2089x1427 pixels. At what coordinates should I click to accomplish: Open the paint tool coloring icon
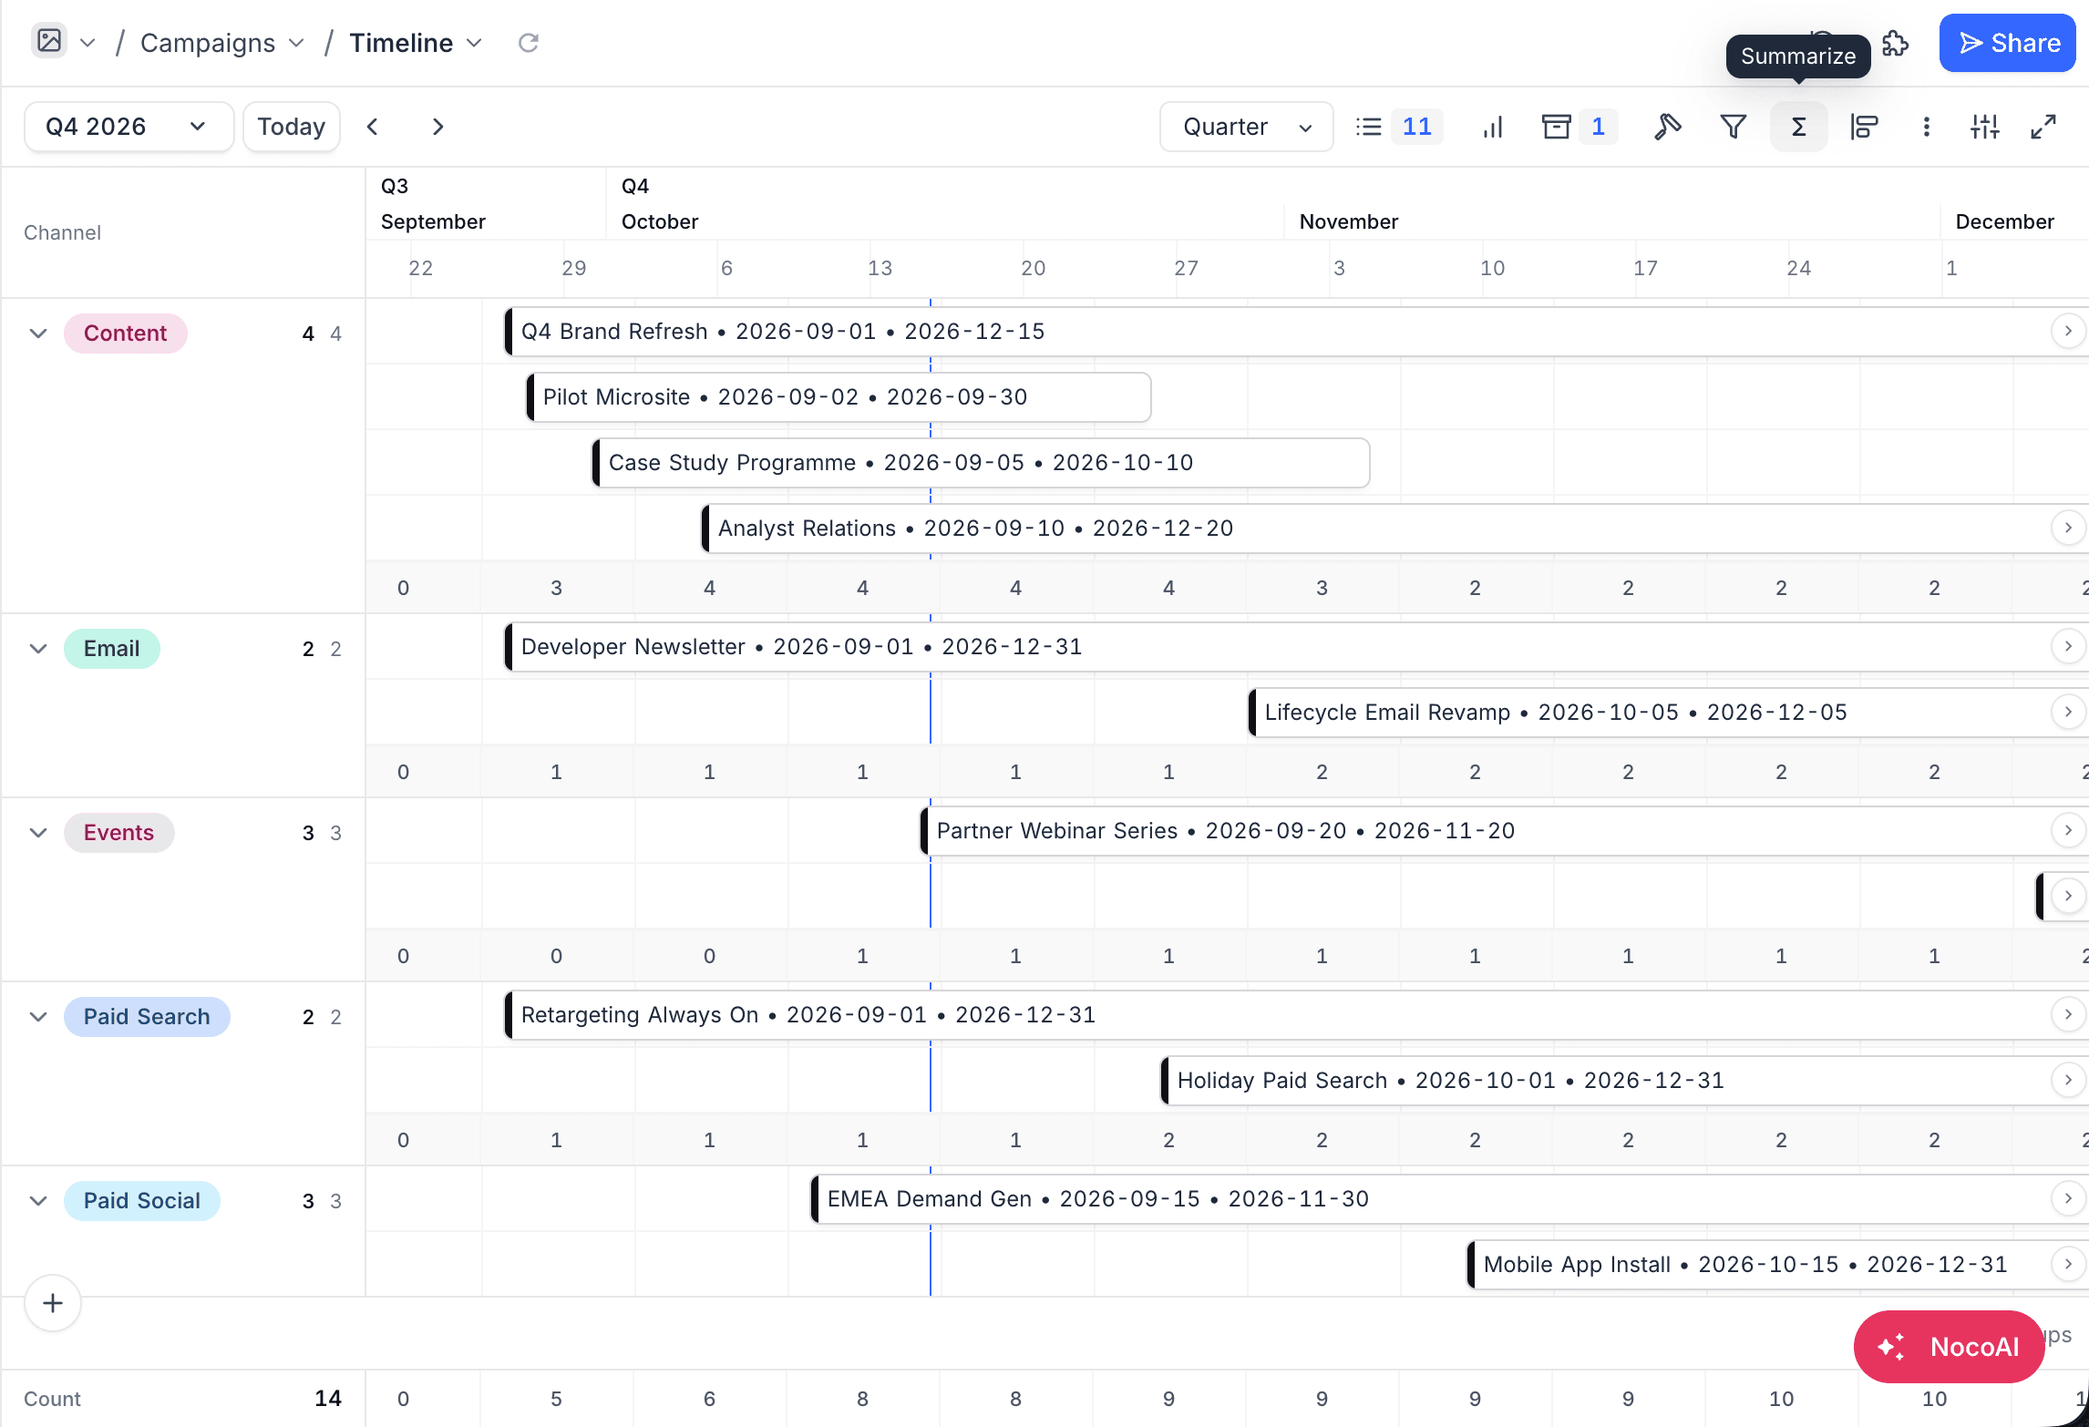click(1667, 127)
